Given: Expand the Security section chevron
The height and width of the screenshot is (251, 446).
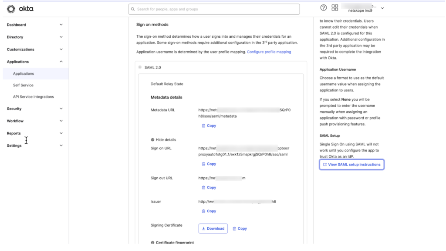Looking at the screenshot, I should tap(61, 109).
